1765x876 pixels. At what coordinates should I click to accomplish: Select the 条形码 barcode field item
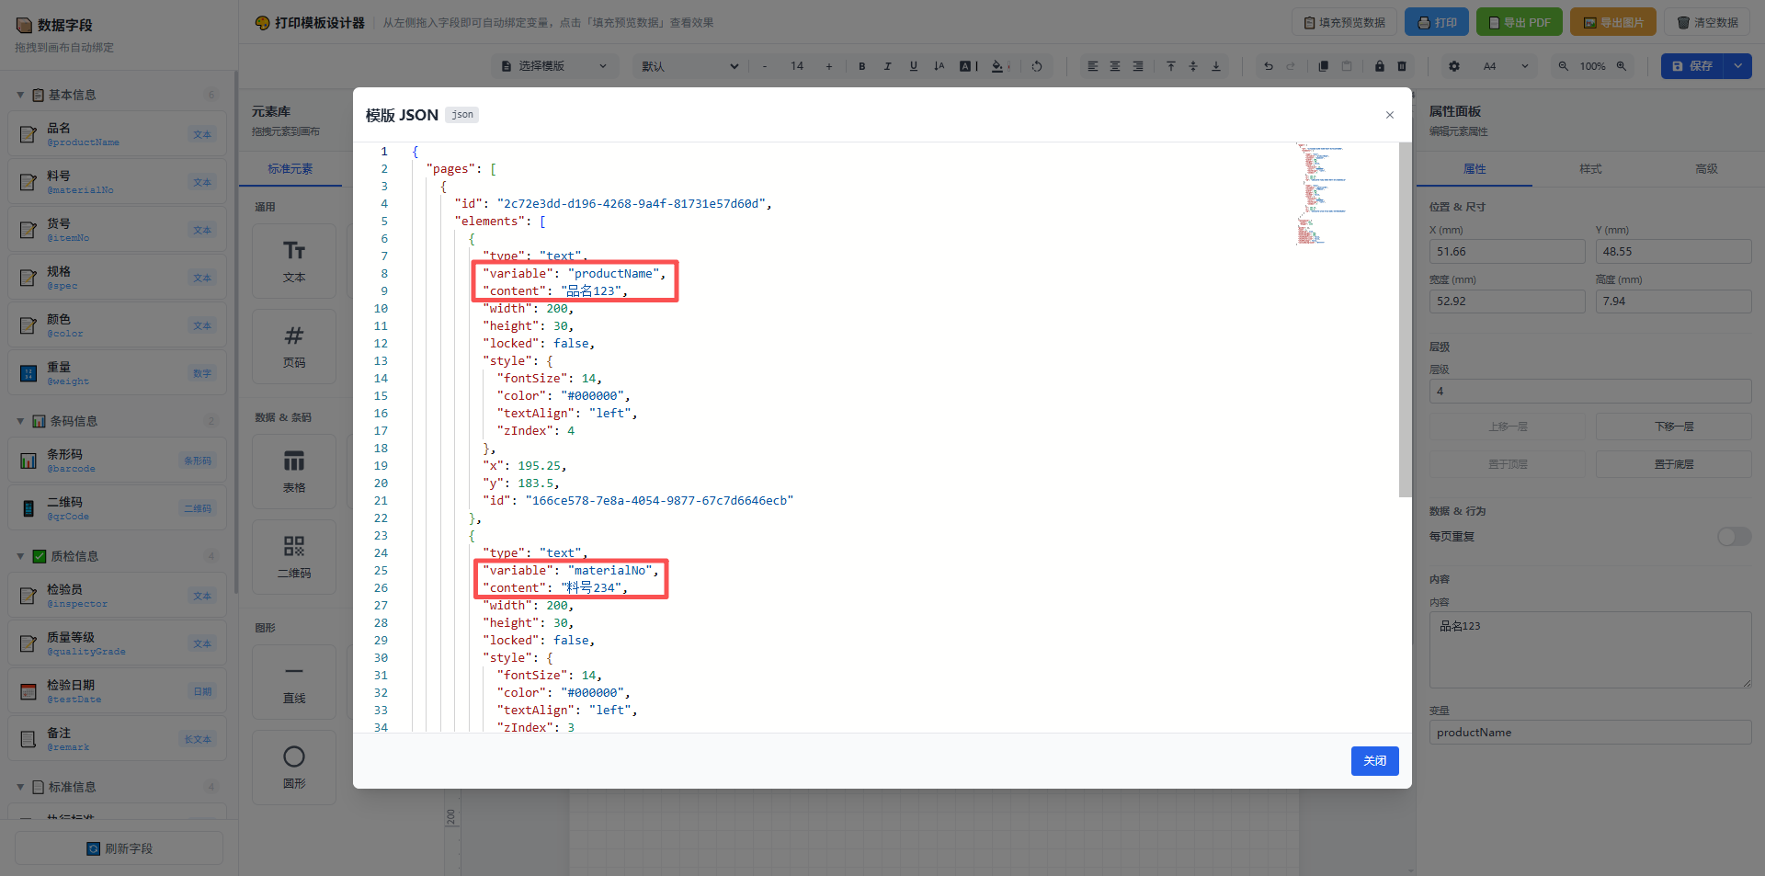tap(117, 461)
